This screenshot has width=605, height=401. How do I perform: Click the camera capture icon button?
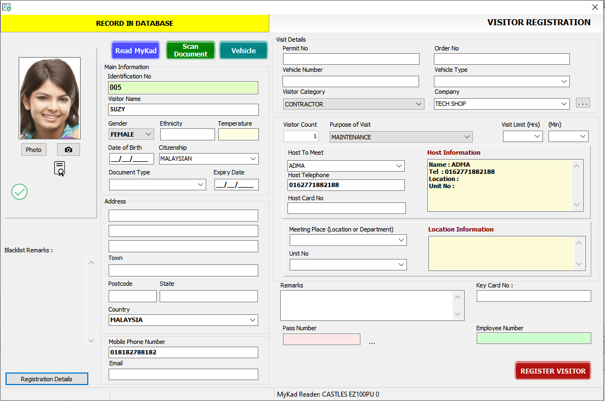68,150
